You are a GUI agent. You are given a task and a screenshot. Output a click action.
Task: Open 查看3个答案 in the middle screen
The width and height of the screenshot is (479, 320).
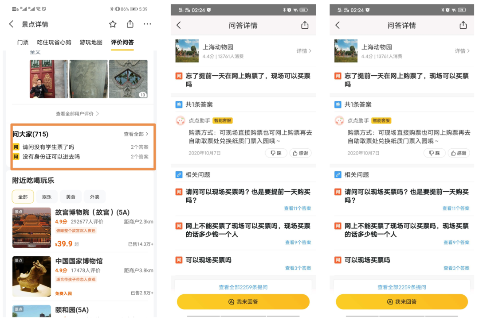298,268
